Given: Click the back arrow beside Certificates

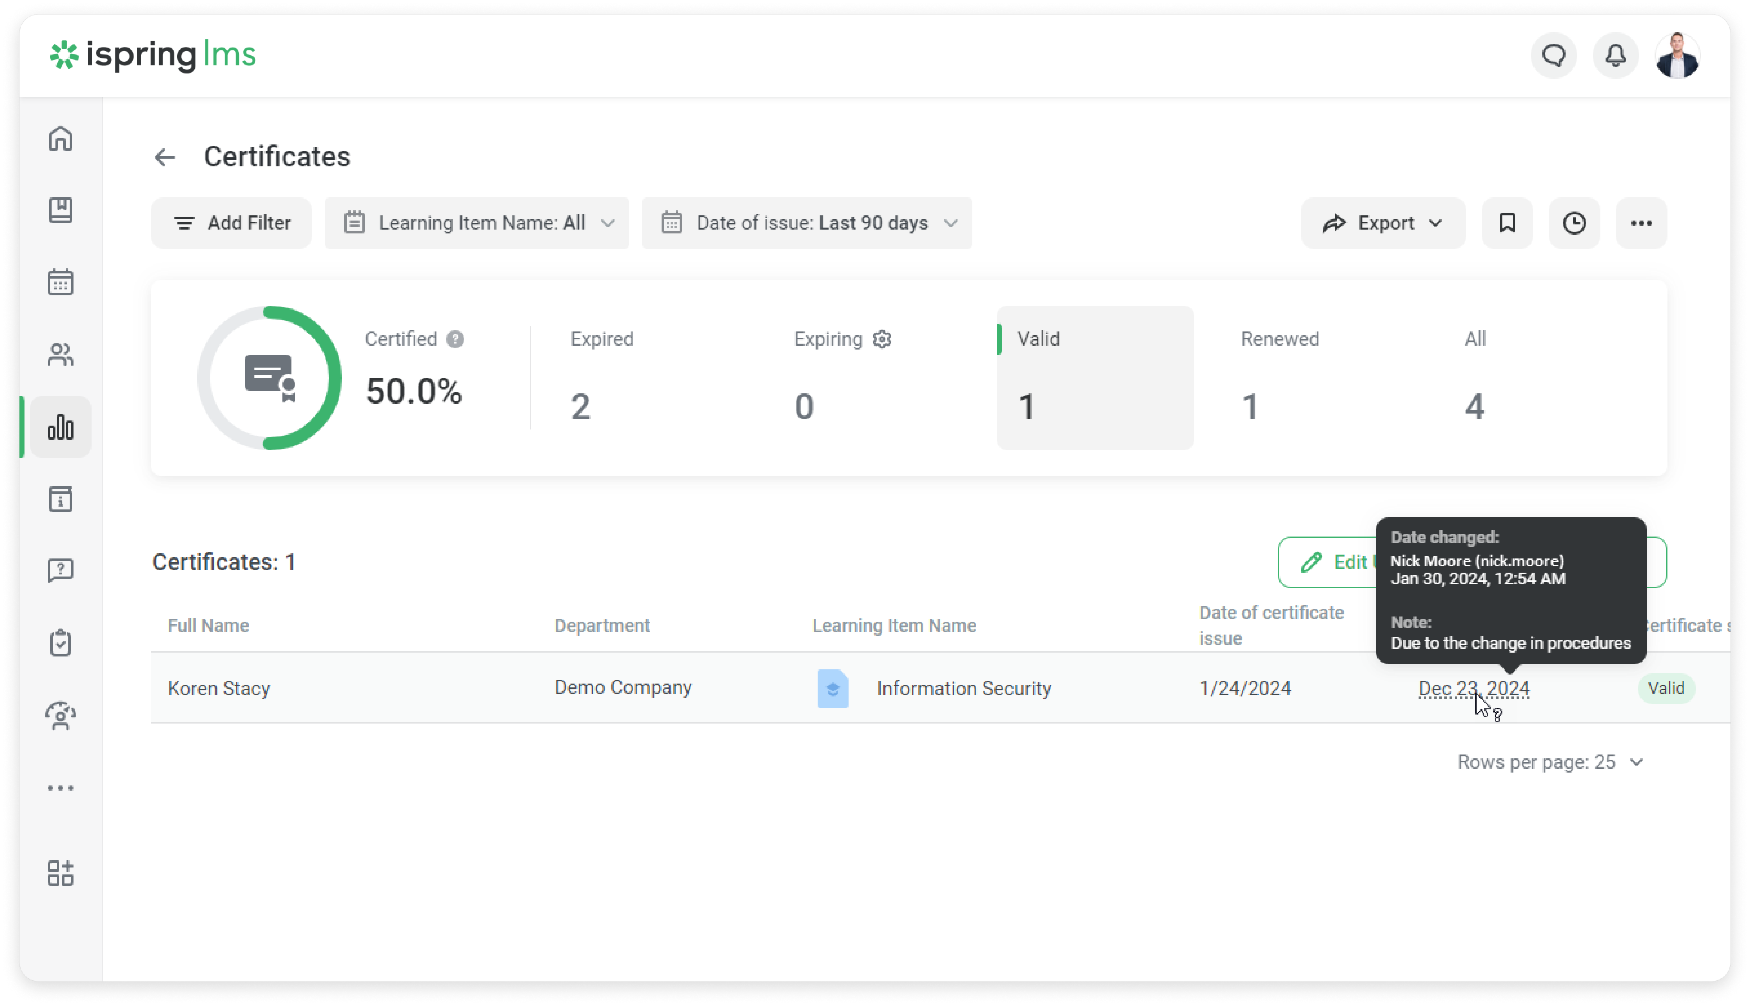Looking at the screenshot, I should [164, 158].
